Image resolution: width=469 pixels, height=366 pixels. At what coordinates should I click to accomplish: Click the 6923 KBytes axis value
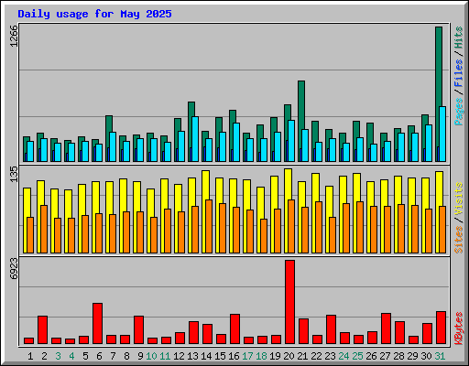[14, 269]
